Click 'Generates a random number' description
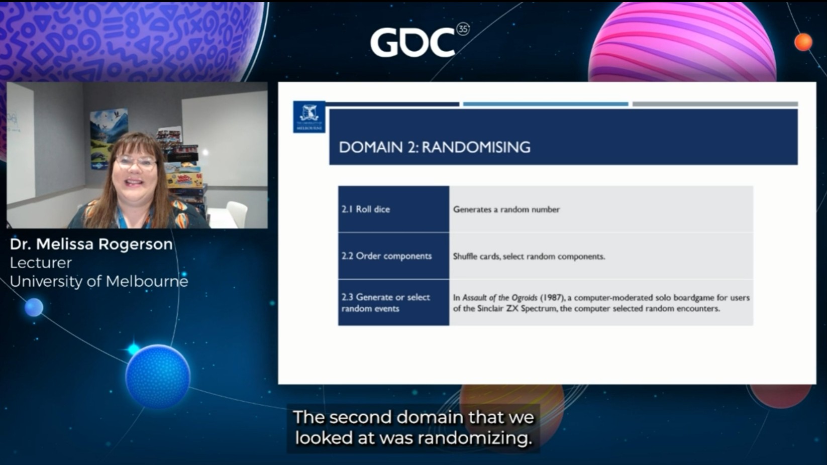Screen dimensions: 827x465 click(506, 209)
